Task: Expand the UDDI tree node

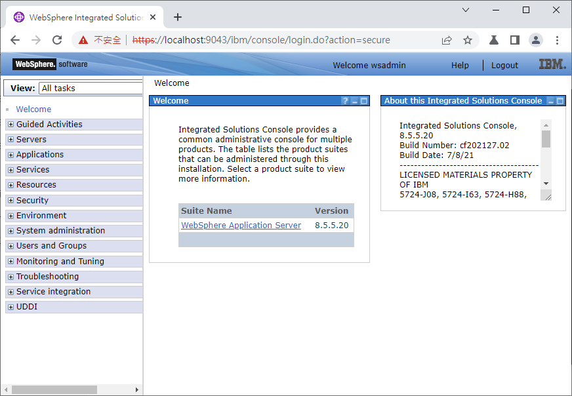Action: [11, 307]
